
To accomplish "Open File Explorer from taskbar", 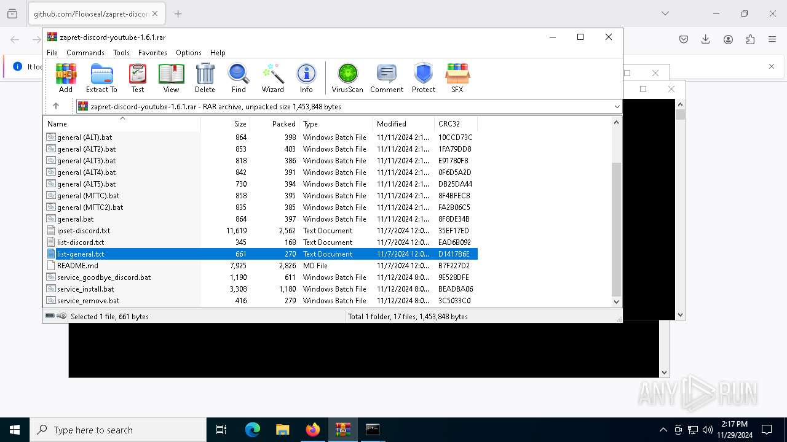I will tap(283, 430).
